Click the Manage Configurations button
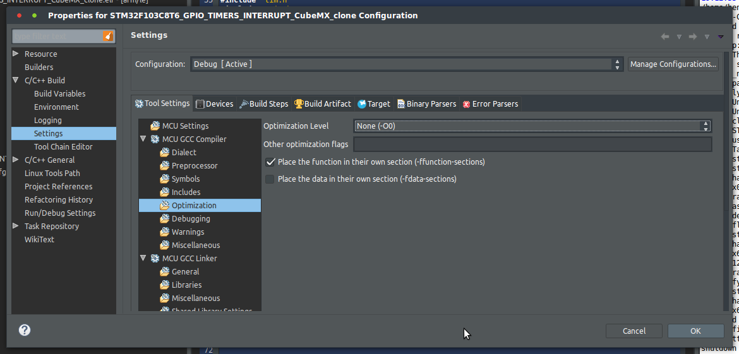The width and height of the screenshot is (739, 354). [x=673, y=64]
